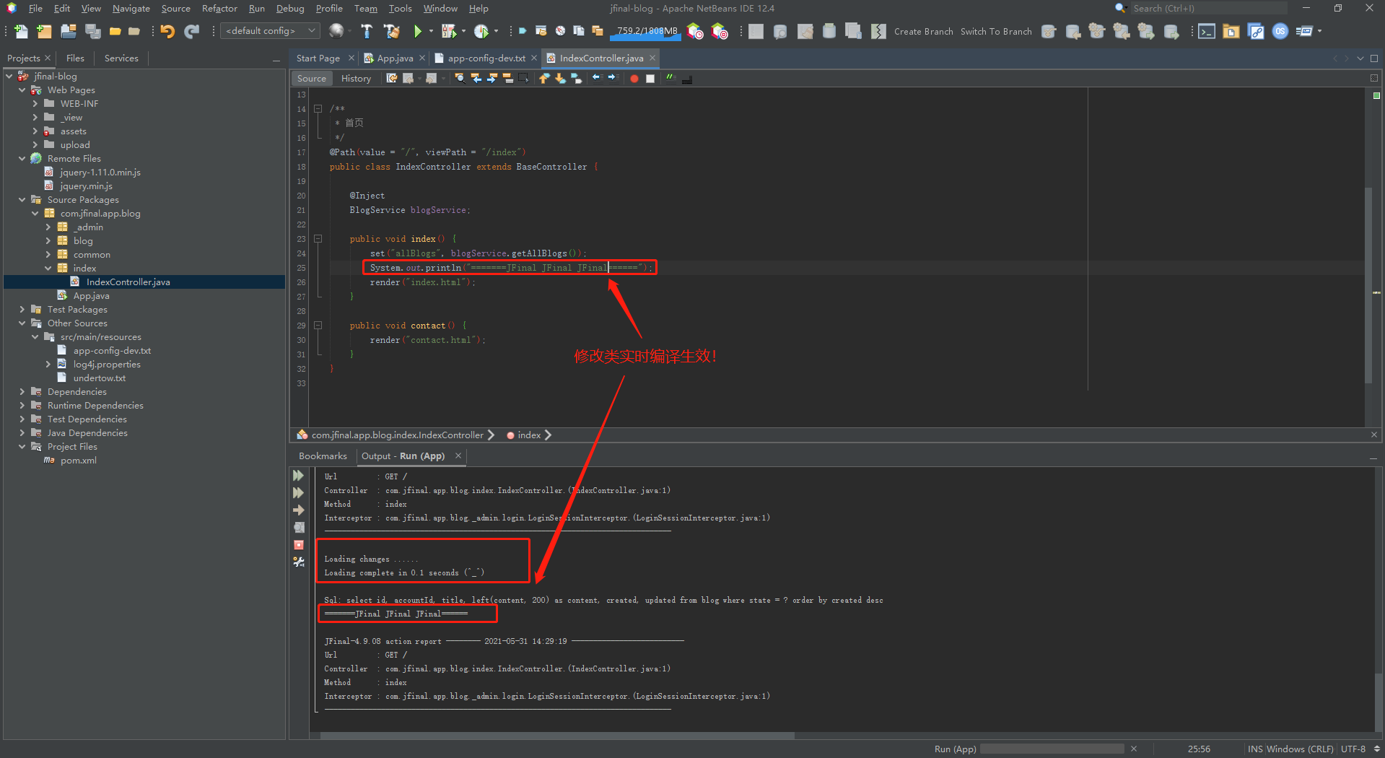The image size is (1385, 758).
Task: Click Stop icon in Output panel
Action: pos(299,545)
